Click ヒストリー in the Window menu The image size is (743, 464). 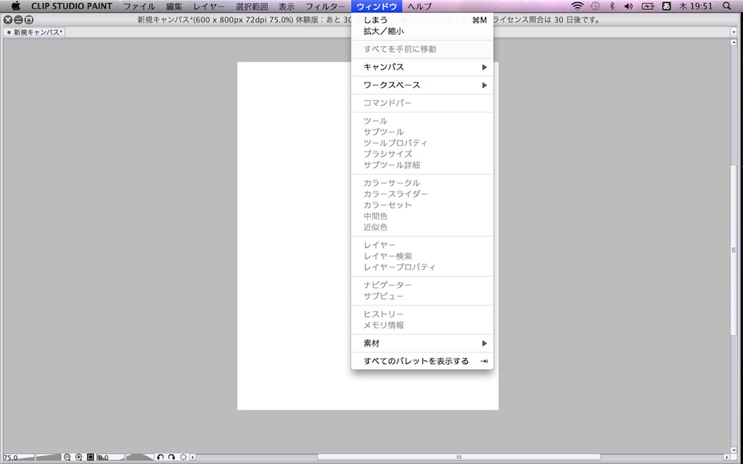422,315
